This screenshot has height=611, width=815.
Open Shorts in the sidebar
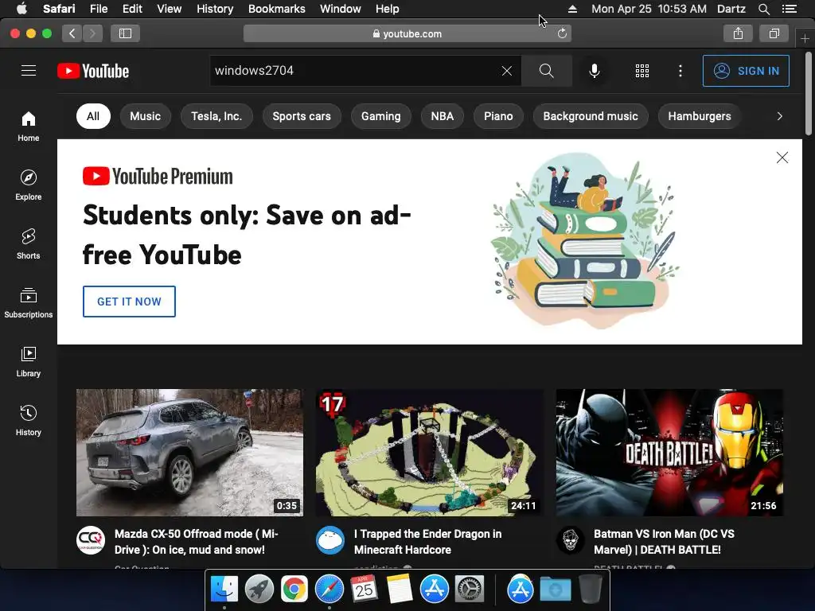[x=29, y=243]
